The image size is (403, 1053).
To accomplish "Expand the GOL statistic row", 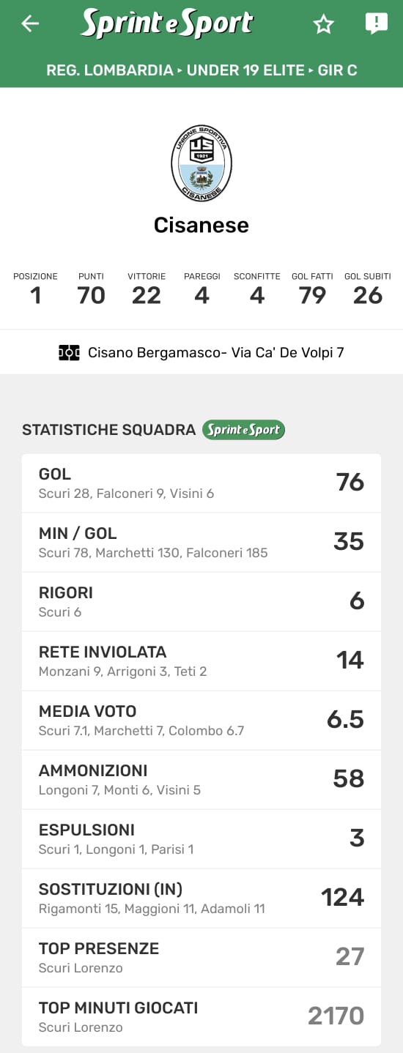I will [202, 483].
